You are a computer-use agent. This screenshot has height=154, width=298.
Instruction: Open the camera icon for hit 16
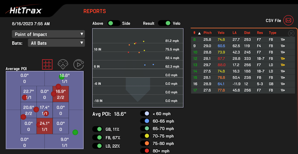[283, 84]
